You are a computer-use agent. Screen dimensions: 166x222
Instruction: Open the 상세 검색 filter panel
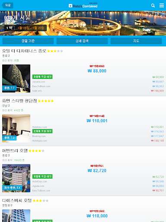click(82, 41)
